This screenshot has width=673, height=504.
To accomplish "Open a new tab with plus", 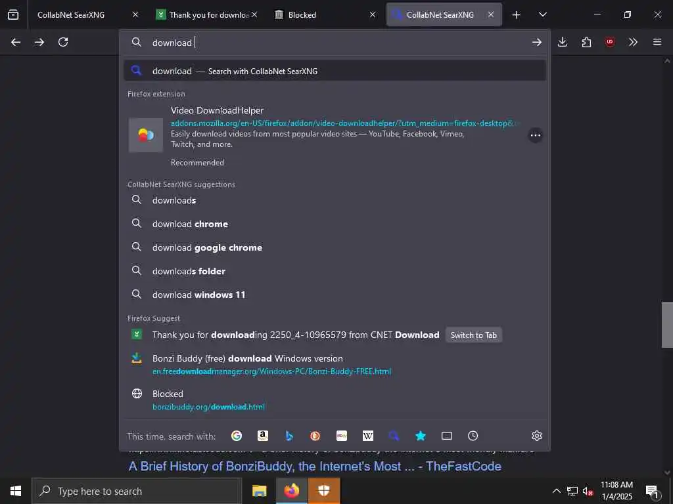I will (517, 14).
